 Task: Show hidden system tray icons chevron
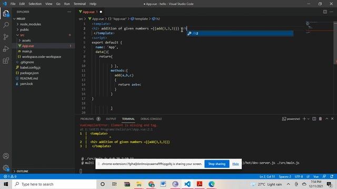[288, 184]
